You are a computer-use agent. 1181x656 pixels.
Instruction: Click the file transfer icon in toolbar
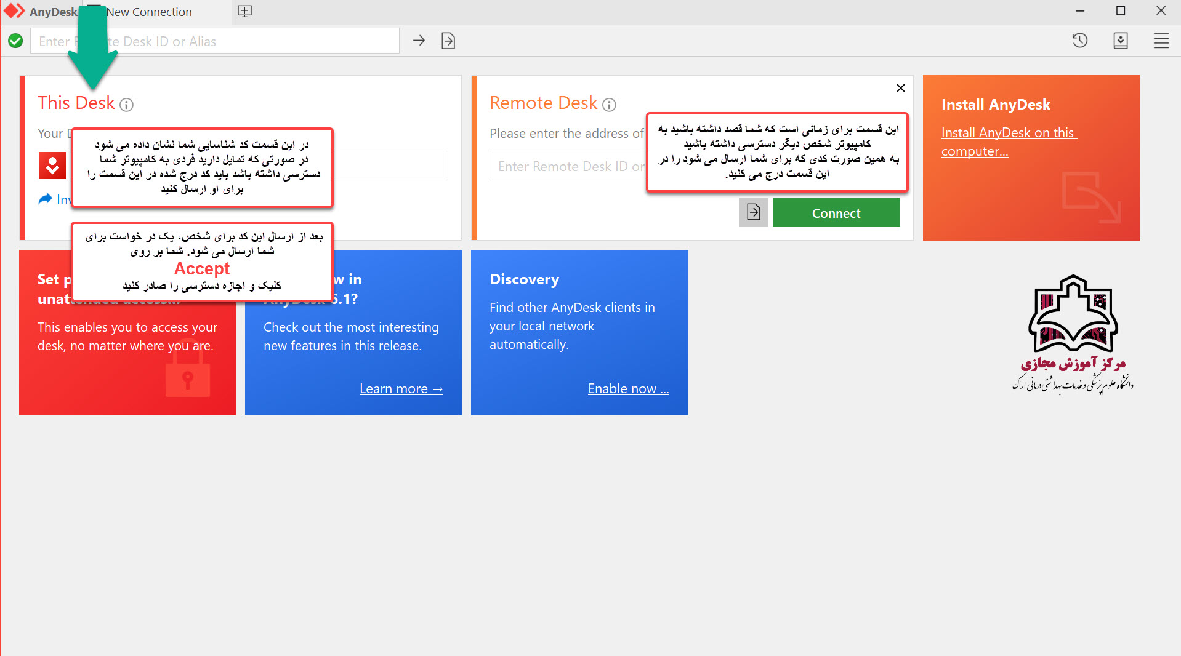[448, 41]
